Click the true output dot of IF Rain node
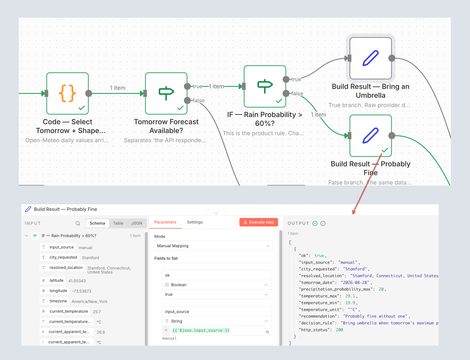This screenshot has height=360, width=470. (x=286, y=79)
